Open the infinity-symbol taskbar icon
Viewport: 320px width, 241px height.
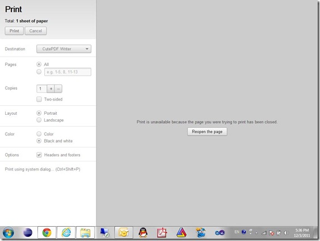tap(220, 232)
